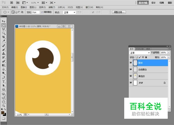Select the Gradient tool
The width and height of the screenshot is (174, 125).
4,65
